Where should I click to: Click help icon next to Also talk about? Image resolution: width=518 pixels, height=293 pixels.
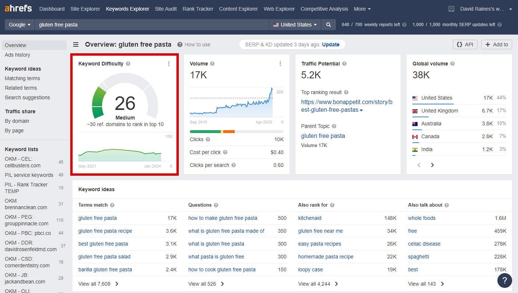tap(447, 205)
